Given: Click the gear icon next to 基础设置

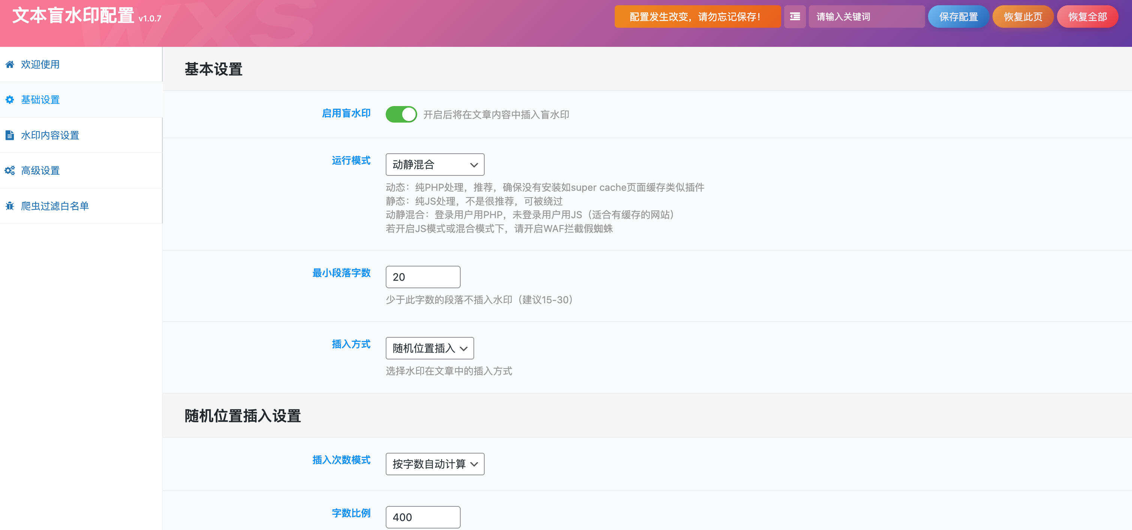Looking at the screenshot, I should [x=10, y=100].
